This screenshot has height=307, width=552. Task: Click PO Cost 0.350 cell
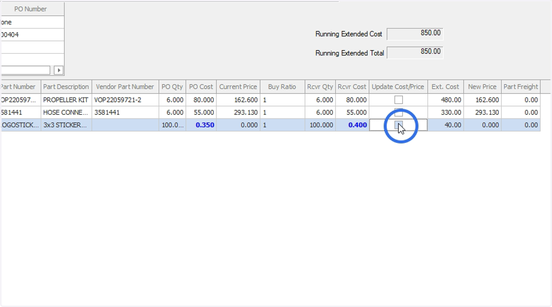201,125
